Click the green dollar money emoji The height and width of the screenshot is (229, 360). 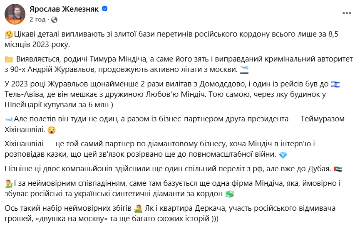click(x=229, y=193)
